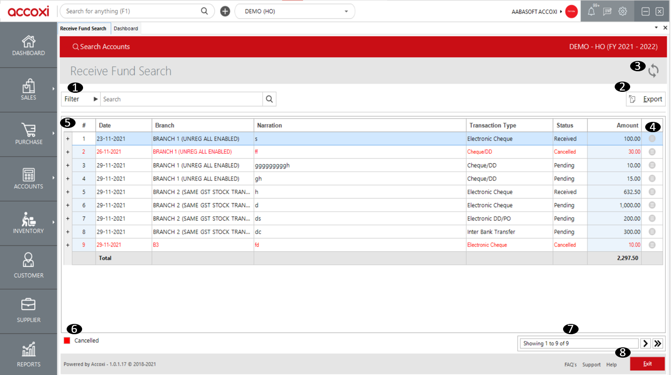Screen dimensions: 671x375
Task: Select the 1,000.00 amount cell
Action: tap(614, 205)
